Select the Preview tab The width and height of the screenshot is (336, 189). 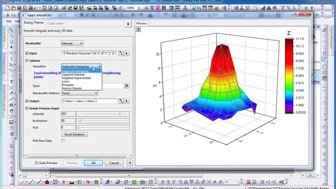(142, 23)
